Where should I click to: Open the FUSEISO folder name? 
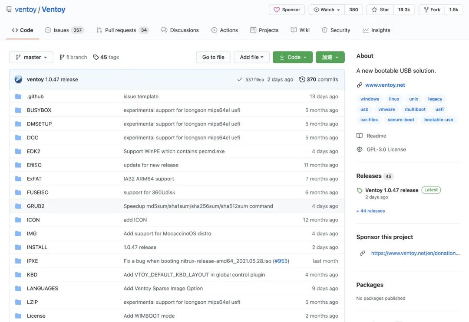coord(38,192)
